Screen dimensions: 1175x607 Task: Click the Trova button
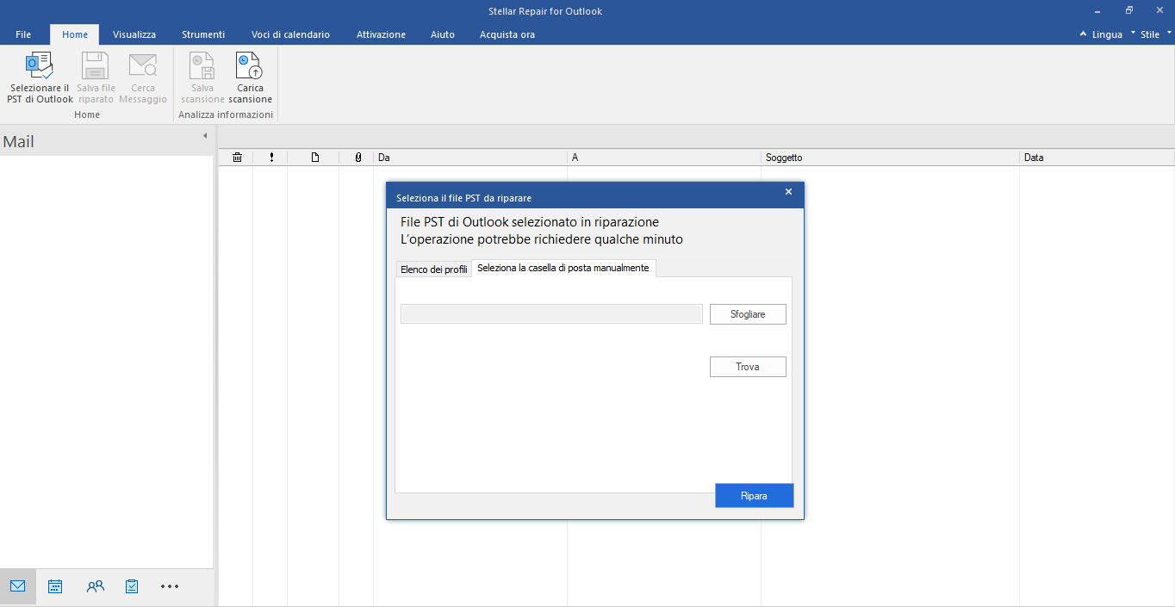pos(748,367)
